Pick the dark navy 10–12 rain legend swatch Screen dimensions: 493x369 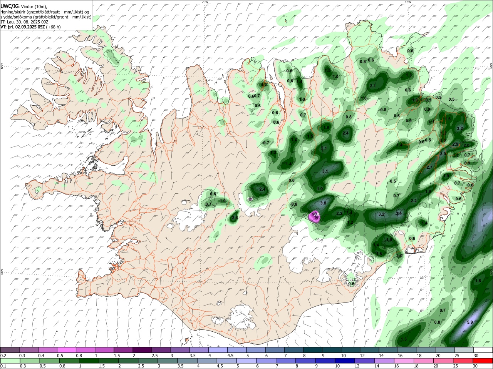pos(344,361)
